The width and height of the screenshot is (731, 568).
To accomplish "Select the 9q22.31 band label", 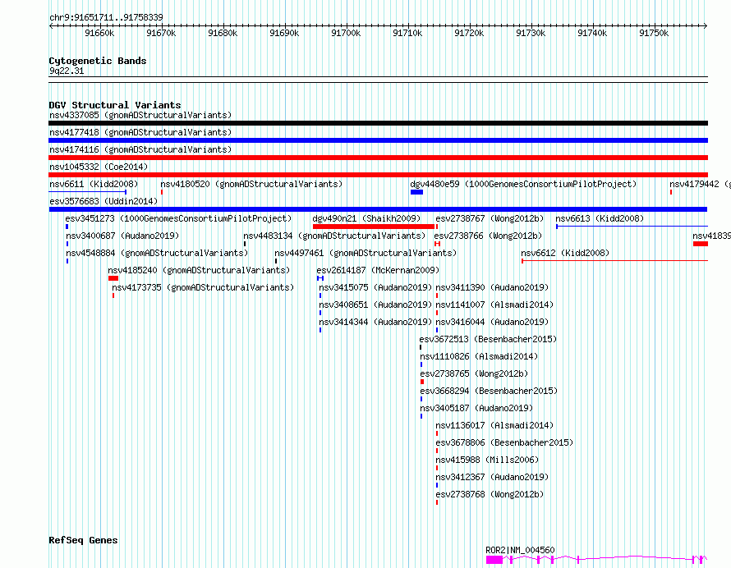I will (x=67, y=71).
